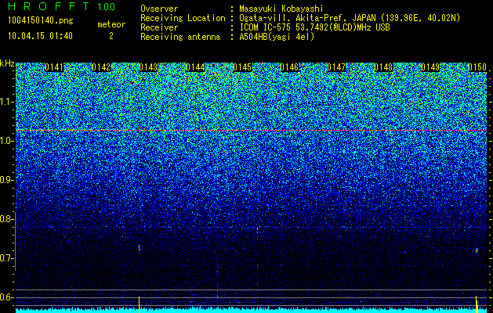Image resolution: width=493 pixels, height=313 pixels.
Task: Click the file name 1004150140.png
Action: pos(41,21)
